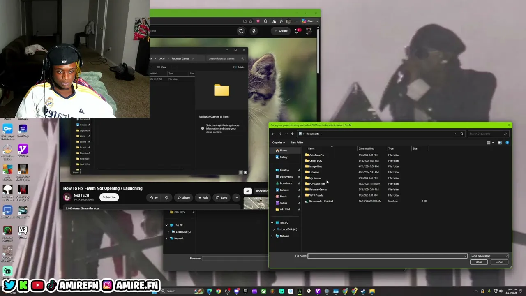
Task: Toggle the preview pane in file dialog
Action: (500, 143)
